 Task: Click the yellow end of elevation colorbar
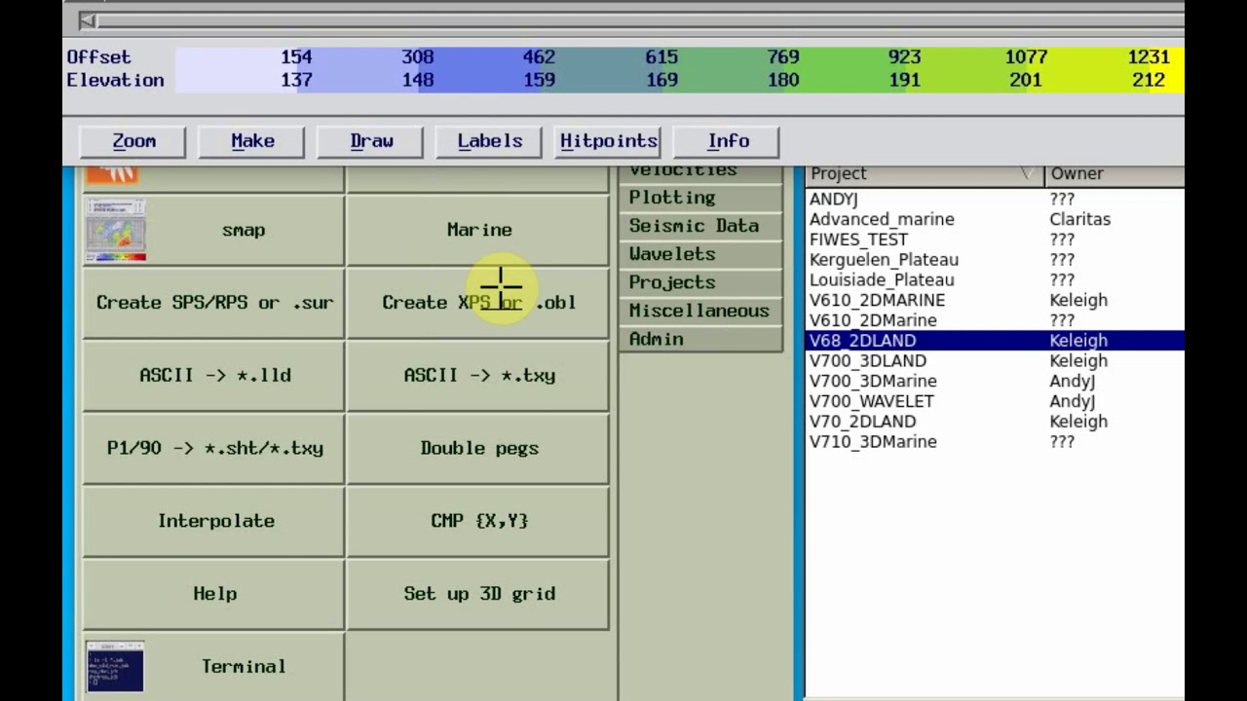(1163, 68)
